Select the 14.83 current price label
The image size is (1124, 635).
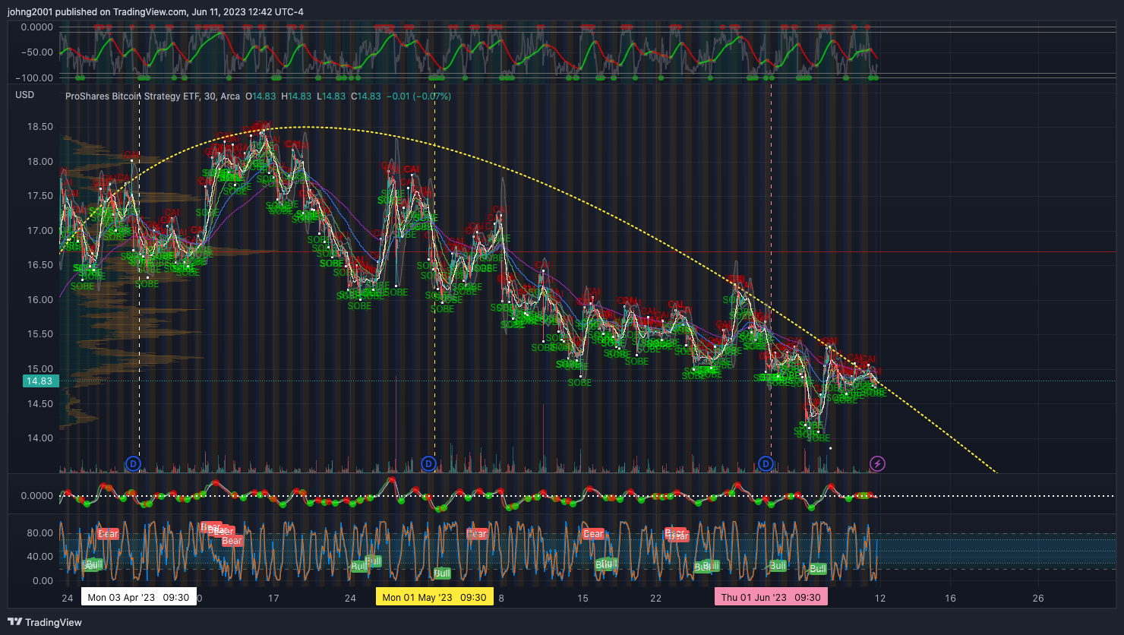pos(39,381)
